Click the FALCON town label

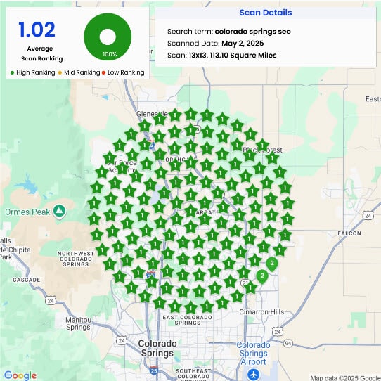349,233
